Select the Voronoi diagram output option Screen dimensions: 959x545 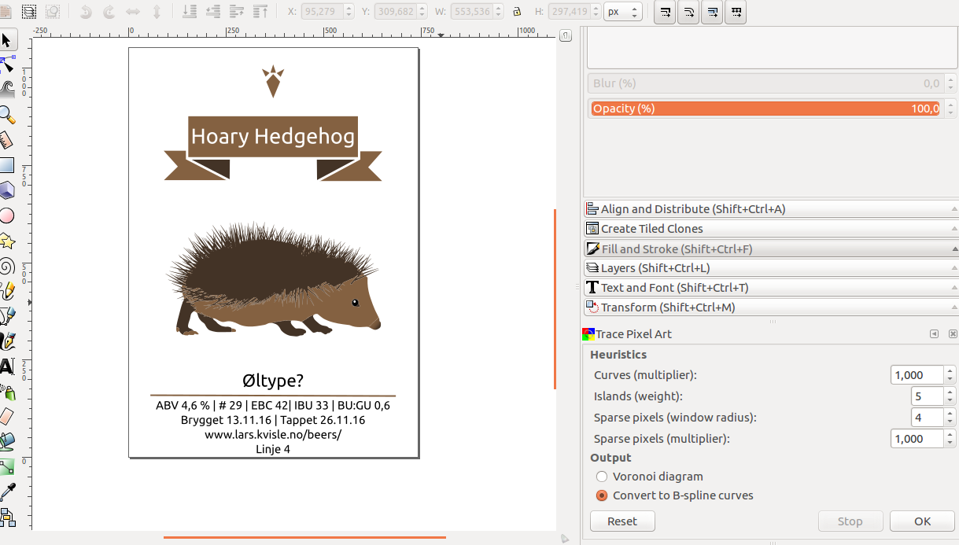[602, 476]
